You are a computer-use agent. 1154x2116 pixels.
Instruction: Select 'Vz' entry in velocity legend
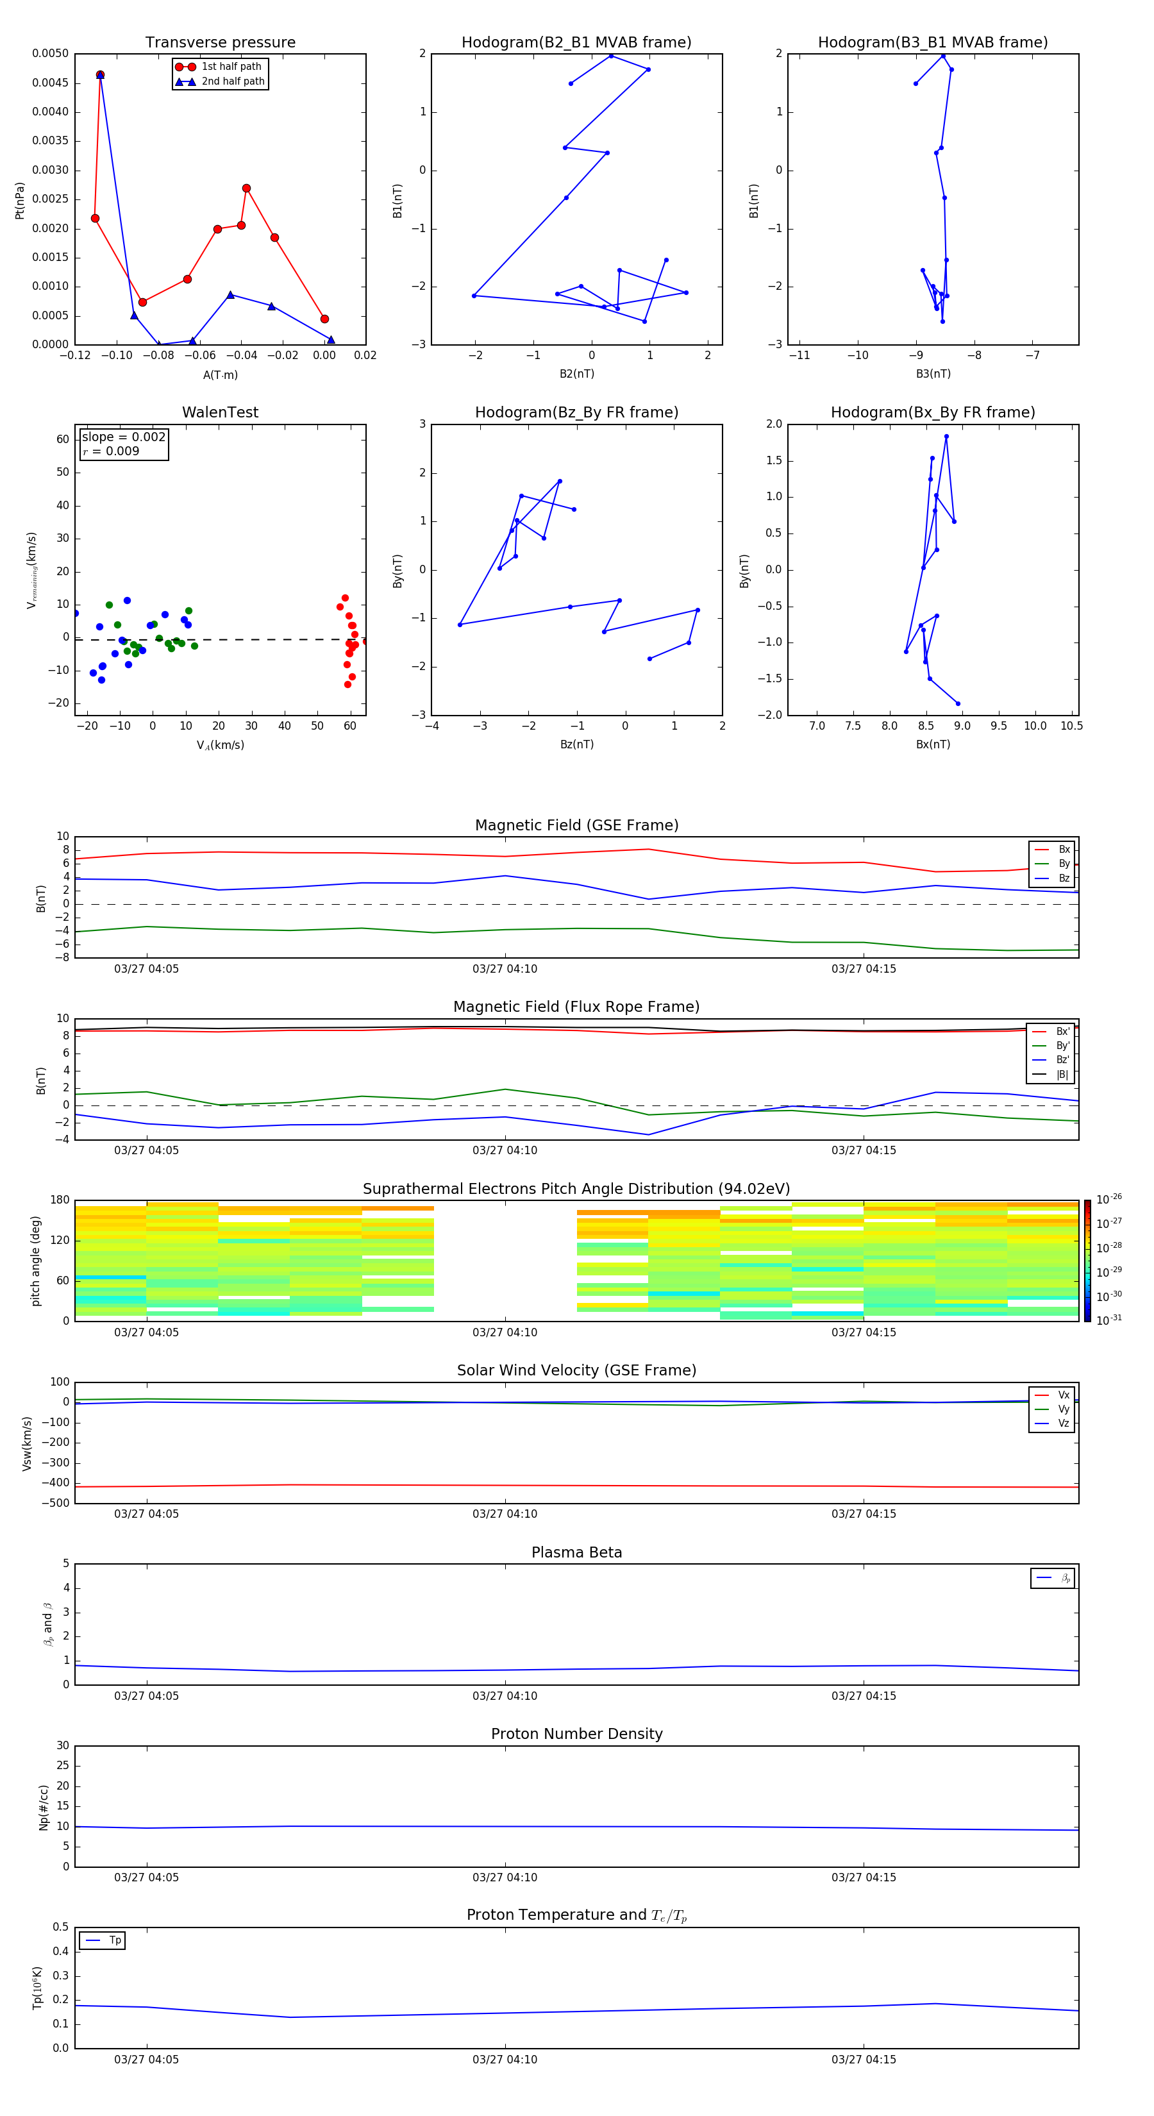(x=1053, y=1423)
